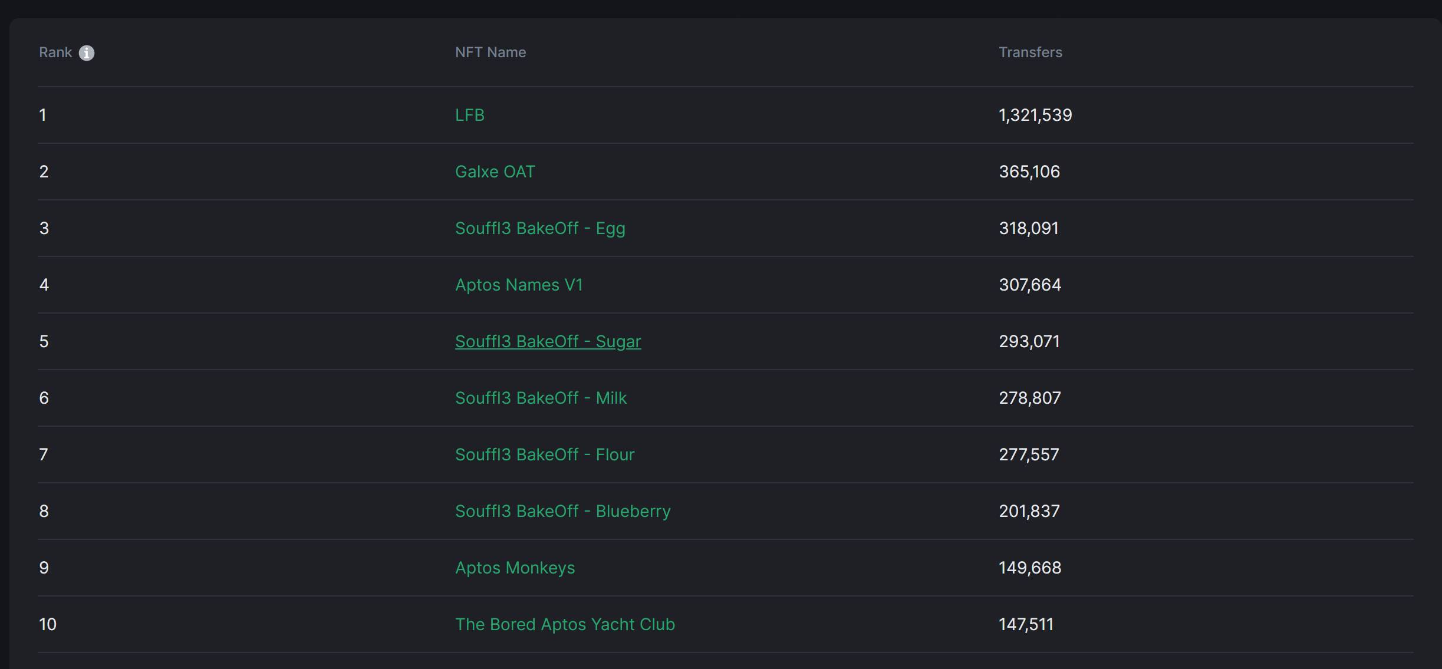Image resolution: width=1442 pixels, height=669 pixels.
Task: Select the transfers value 307,664
Action: tap(1030, 285)
